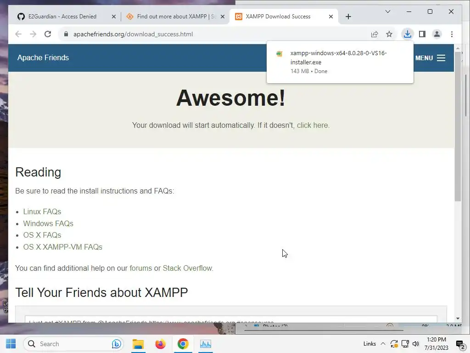This screenshot has height=353, width=470.
Task: Click the Reading section heading
Action: 38,172
